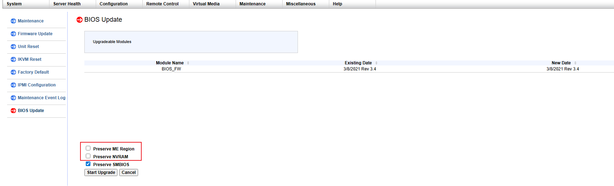The image size is (614, 186).
Task: Select the BIOS_FW module row
Action: tap(171, 69)
